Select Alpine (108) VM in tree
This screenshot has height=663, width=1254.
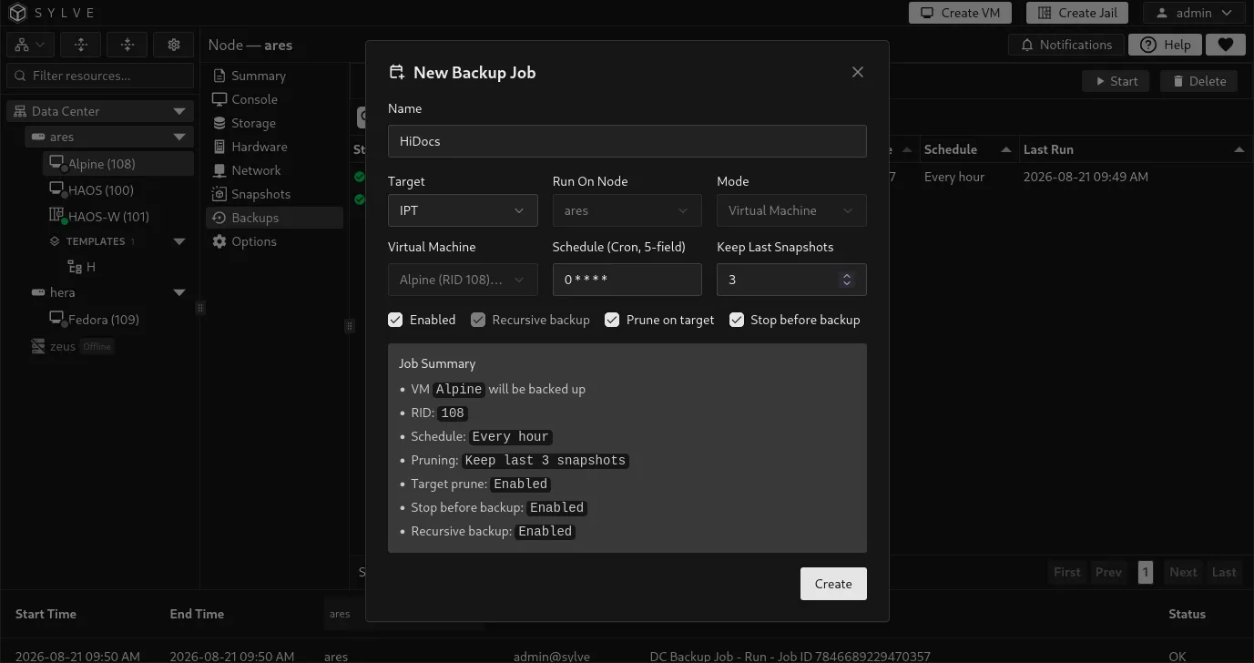click(118, 164)
